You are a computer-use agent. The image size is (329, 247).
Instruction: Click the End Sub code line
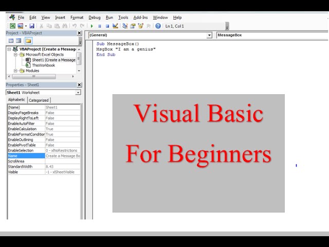click(106, 55)
